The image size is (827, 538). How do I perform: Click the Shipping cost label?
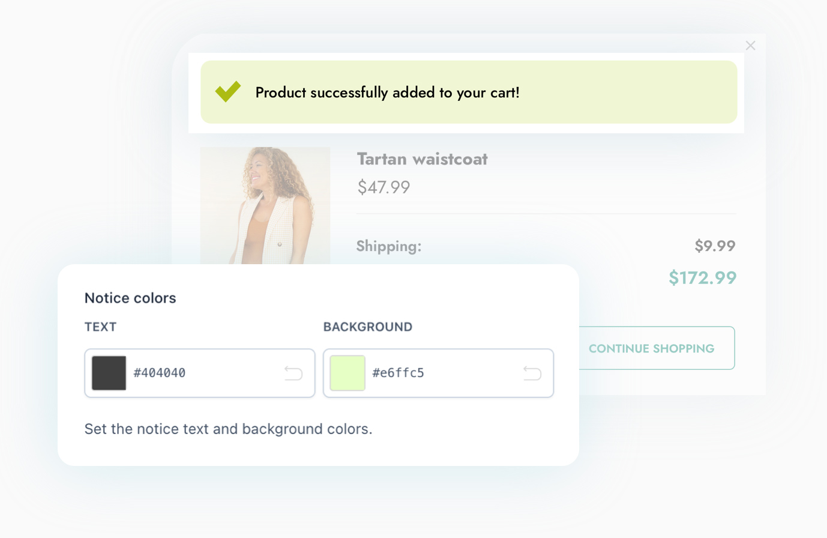388,246
